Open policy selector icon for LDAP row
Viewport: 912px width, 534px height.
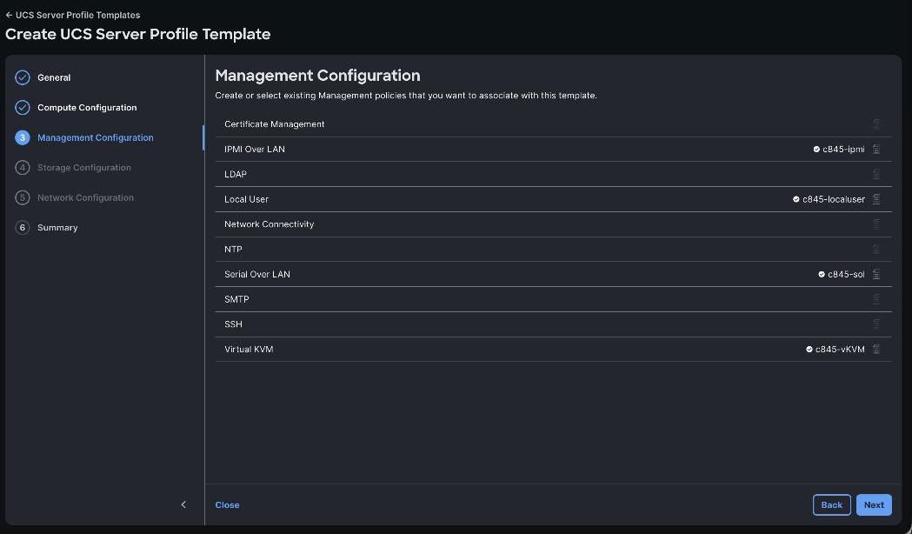[876, 174]
